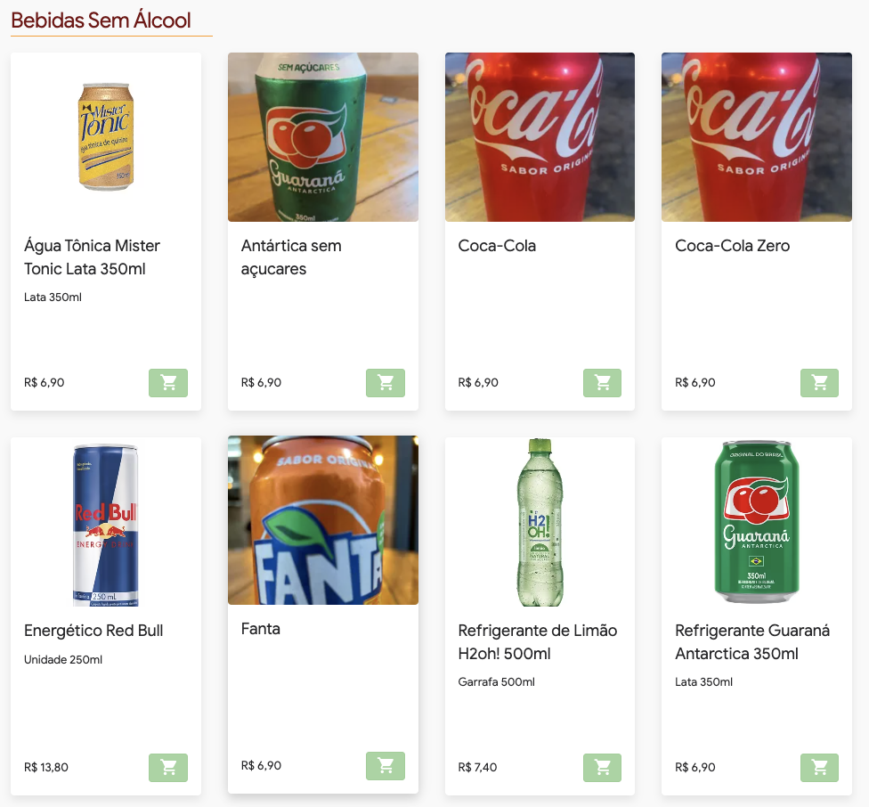869x807 pixels.
Task: Open the Mister Tonic can image
Action: tap(106, 137)
